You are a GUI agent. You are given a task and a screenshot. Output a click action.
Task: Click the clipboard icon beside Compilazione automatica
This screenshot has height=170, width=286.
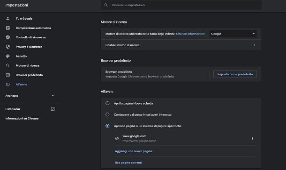tap(8, 28)
